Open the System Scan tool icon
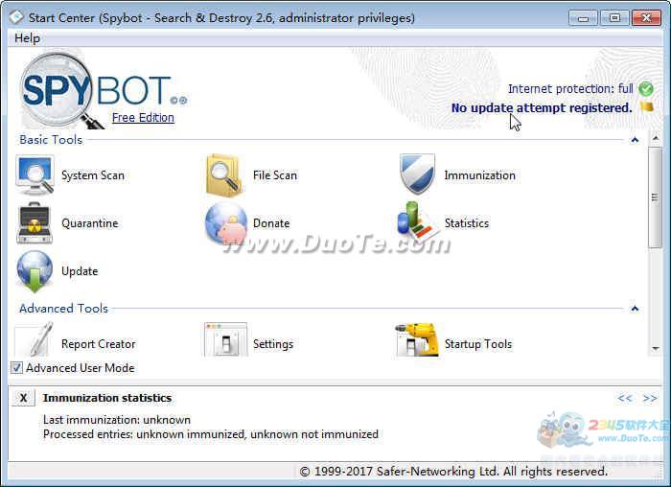The height and width of the screenshot is (487, 671). 35,175
